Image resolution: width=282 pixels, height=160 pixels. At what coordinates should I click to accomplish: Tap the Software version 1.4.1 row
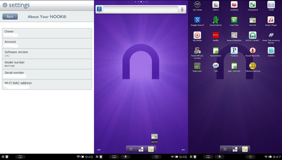pos(47,54)
